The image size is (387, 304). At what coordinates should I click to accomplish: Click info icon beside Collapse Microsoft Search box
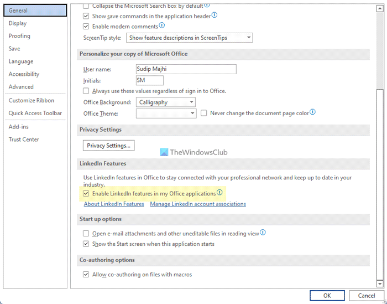click(207, 4)
